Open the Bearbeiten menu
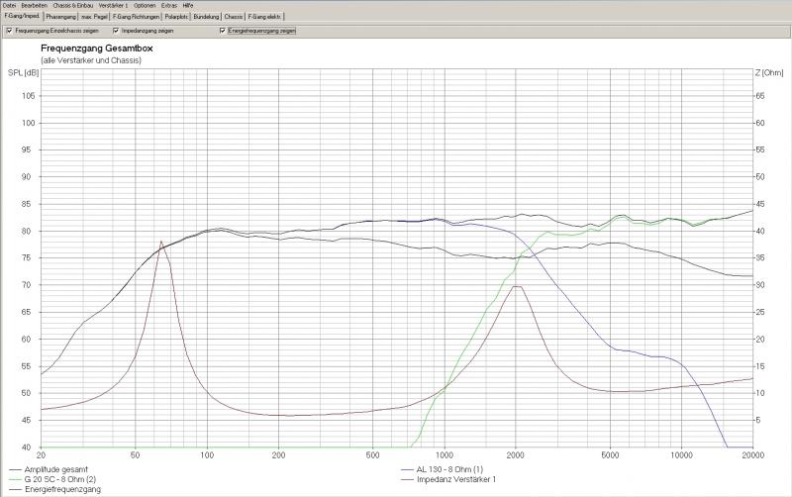This screenshot has width=792, height=497. pyautogui.click(x=34, y=6)
